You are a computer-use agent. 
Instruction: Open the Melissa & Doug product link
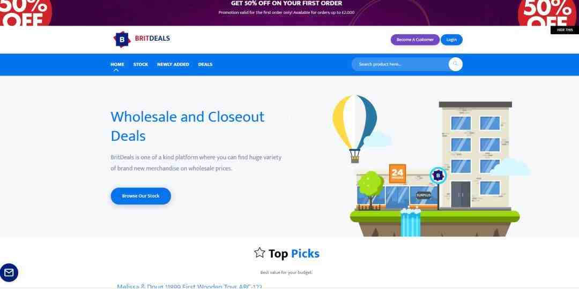189,286
